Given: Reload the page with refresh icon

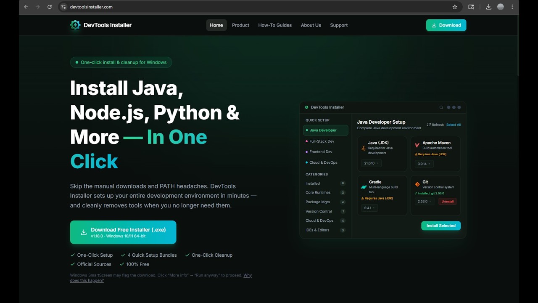Looking at the screenshot, I should pyautogui.click(x=50, y=7).
